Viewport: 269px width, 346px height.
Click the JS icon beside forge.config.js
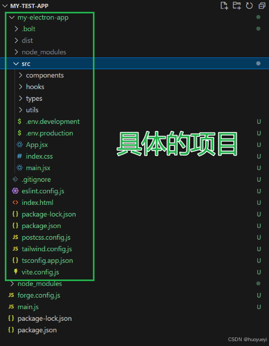[11, 295]
